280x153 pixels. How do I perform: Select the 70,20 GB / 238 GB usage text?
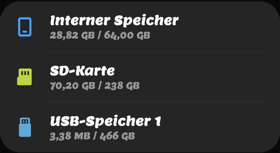pos(95,86)
